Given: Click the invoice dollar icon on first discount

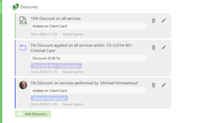Looking at the screenshot, I should (x=23, y=21).
